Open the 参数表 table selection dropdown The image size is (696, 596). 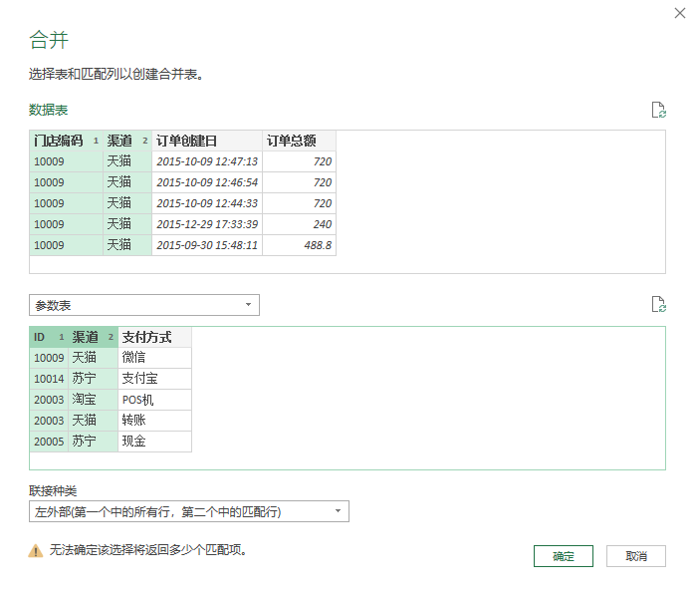click(144, 305)
